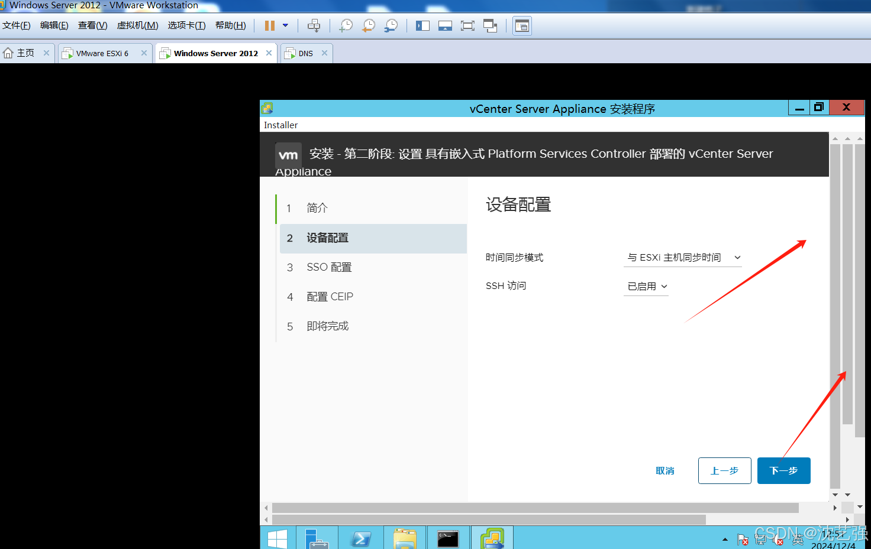Click the 取消 link
Screen dimensions: 871x549
(665, 470)
